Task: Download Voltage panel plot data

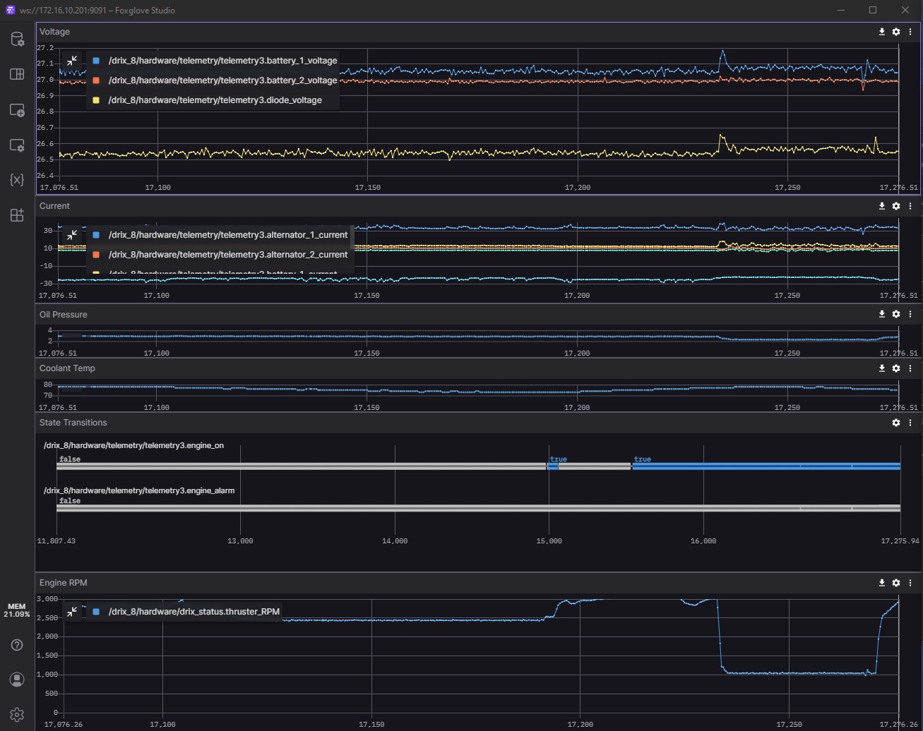Action: [x=882, y=32]
